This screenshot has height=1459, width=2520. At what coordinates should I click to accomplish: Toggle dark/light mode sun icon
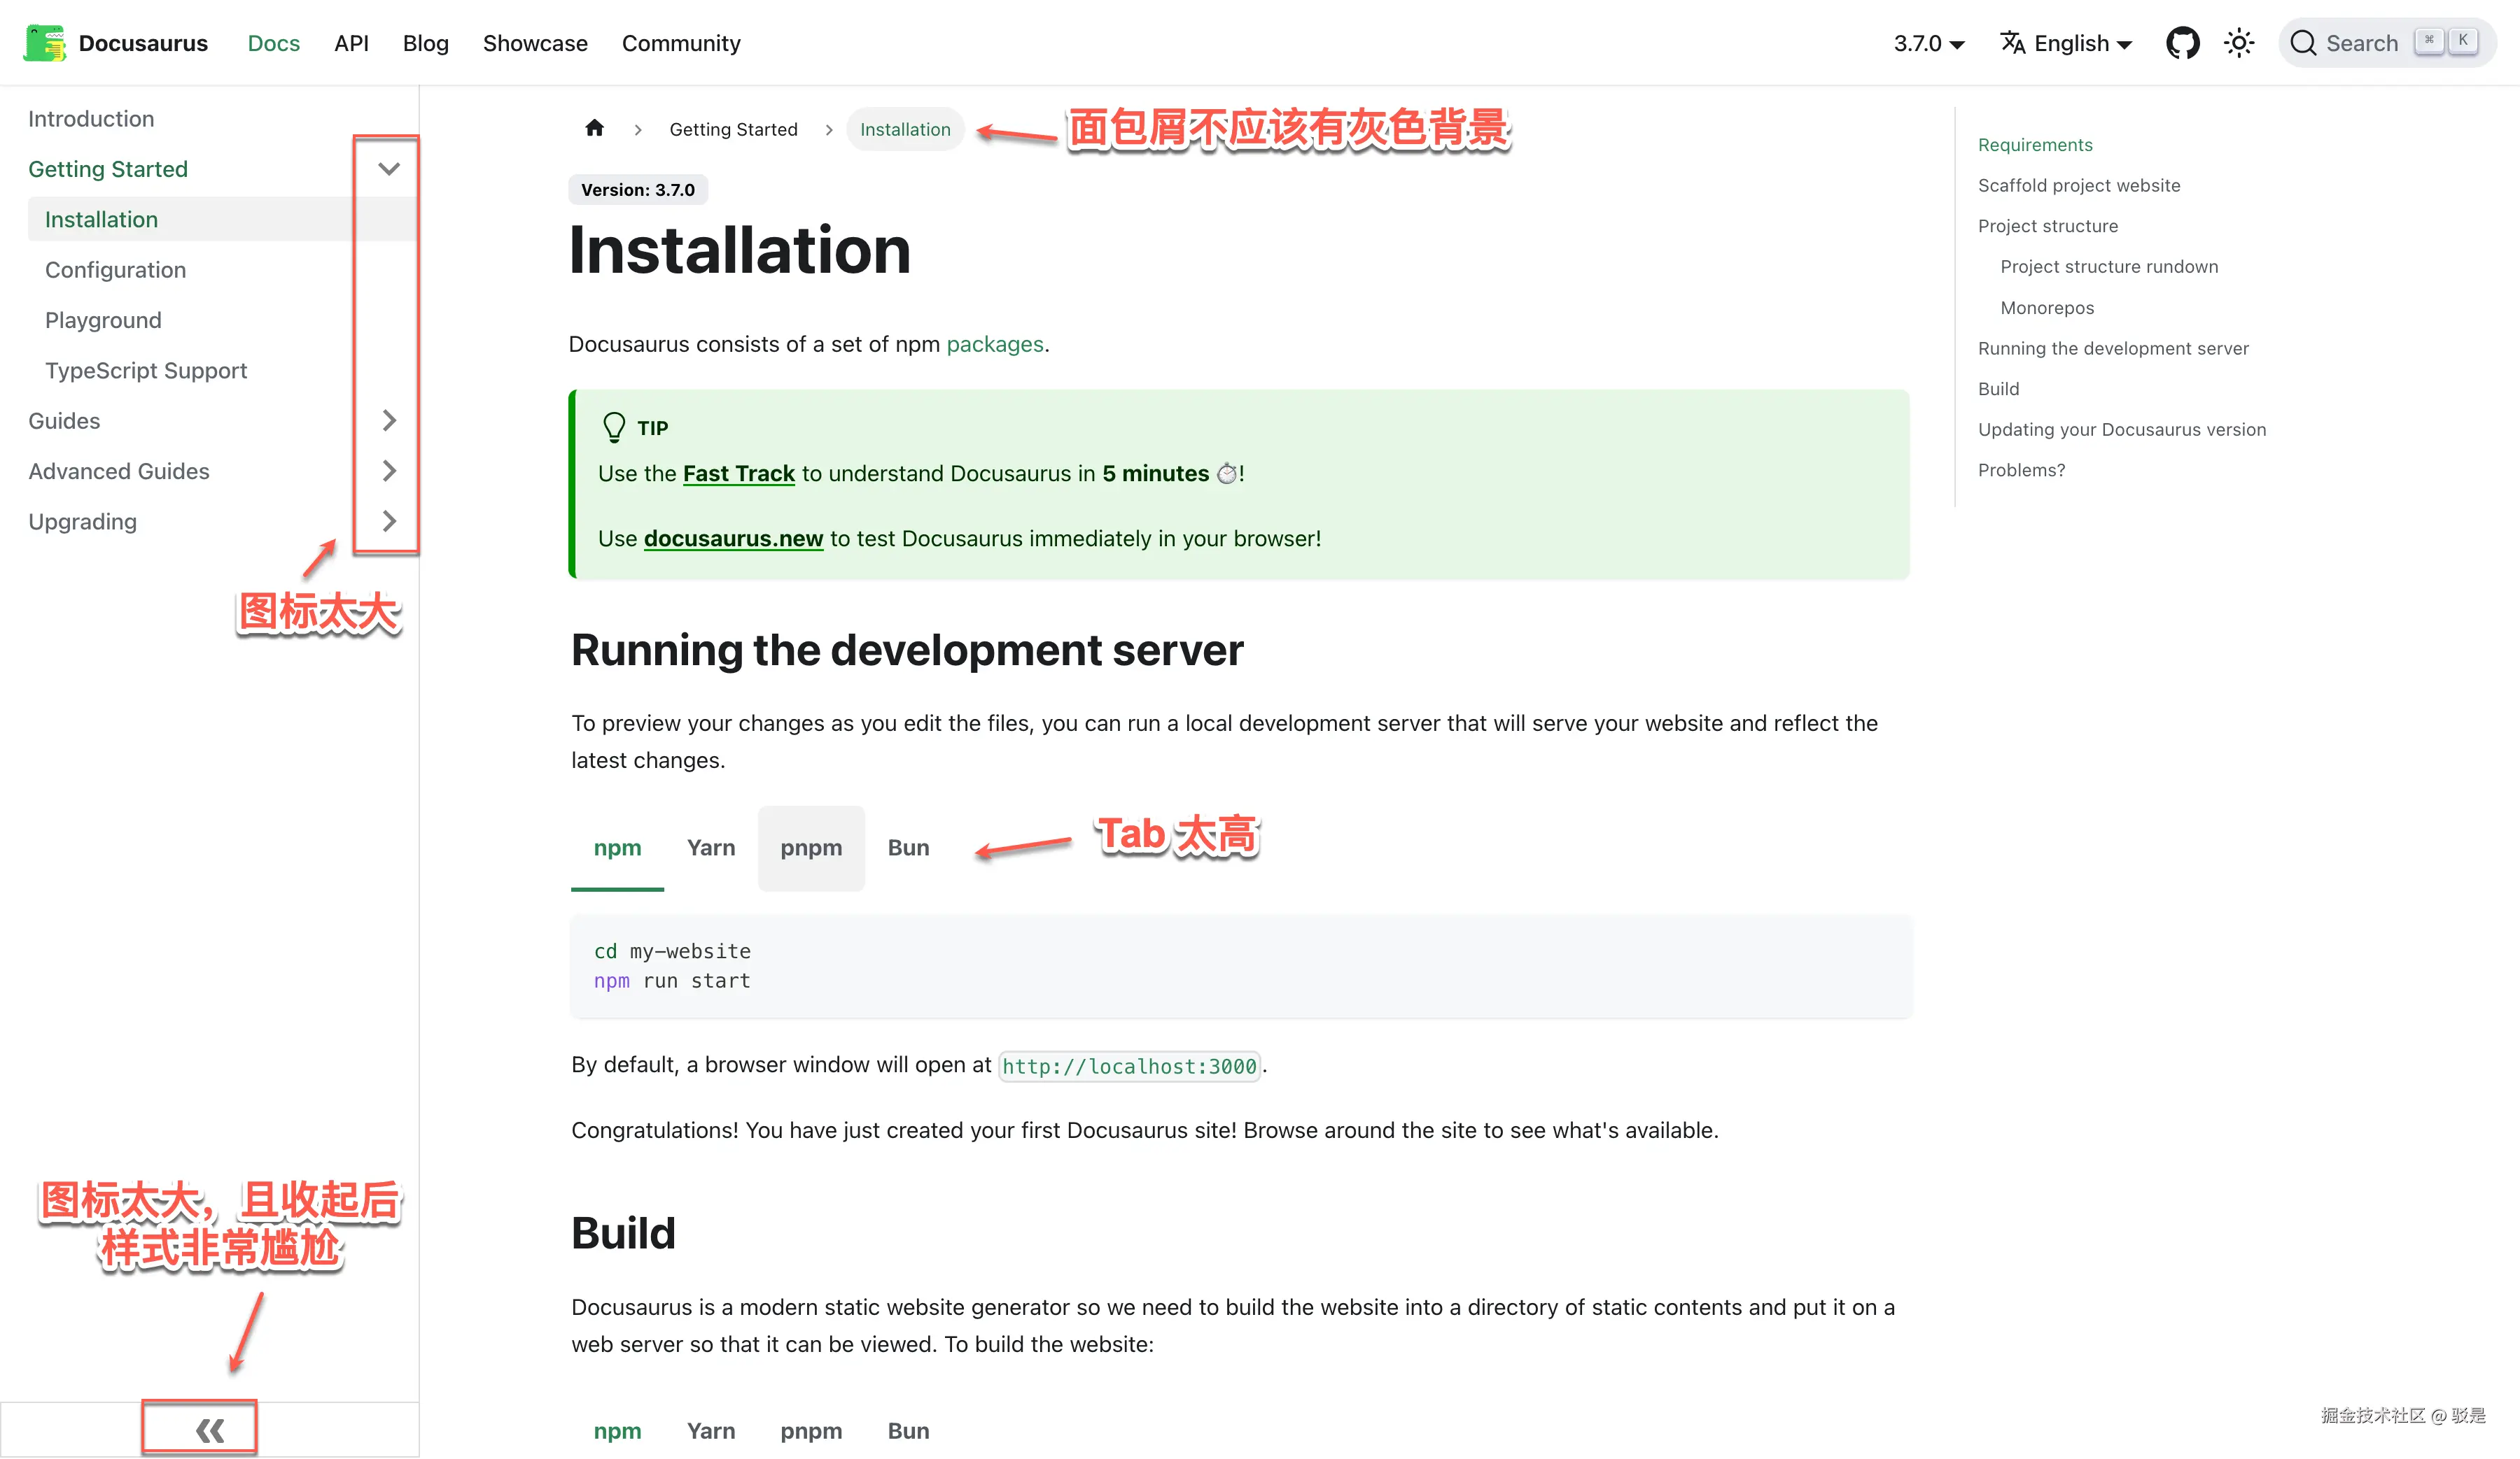tap(2238, 43)
